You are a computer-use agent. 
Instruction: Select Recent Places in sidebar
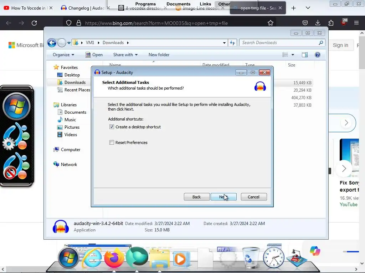point(73,90)
